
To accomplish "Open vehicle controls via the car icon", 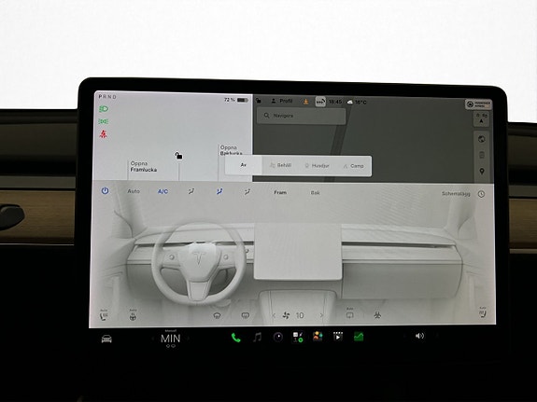I will click(x=106, y=339).
